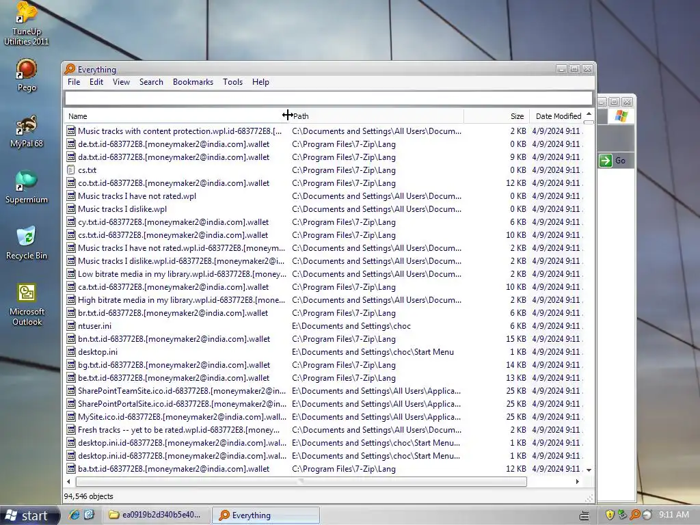Select Low bitrate media in my library file
The width and height of the screenshot is (700, 525).
coord(182,274)
